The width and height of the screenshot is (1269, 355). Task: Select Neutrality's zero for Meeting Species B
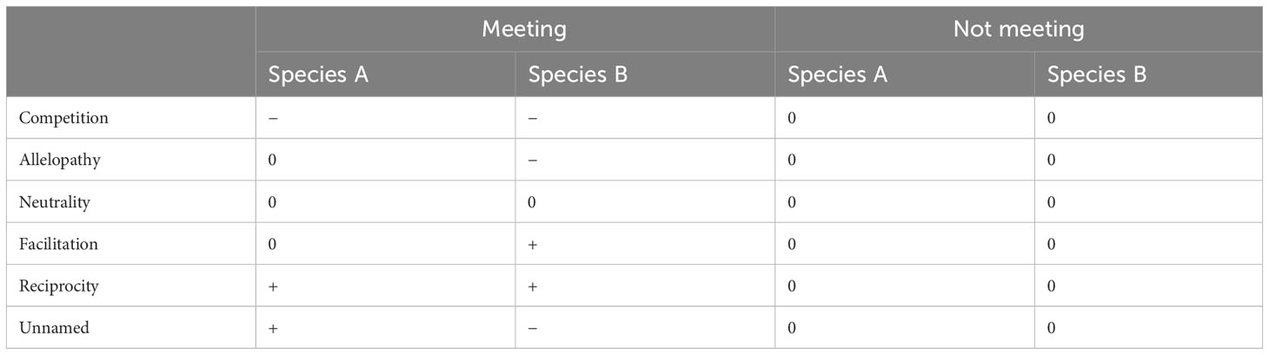pyautogui.click(x=532, y=202)
